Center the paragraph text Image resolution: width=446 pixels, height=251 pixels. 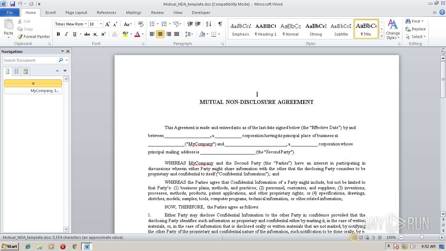[x=160, y=34]
